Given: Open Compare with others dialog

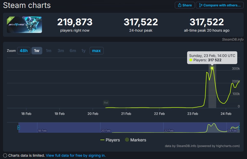Looking at the screenshot, I should pyautogui.click(x=220, y=5).
